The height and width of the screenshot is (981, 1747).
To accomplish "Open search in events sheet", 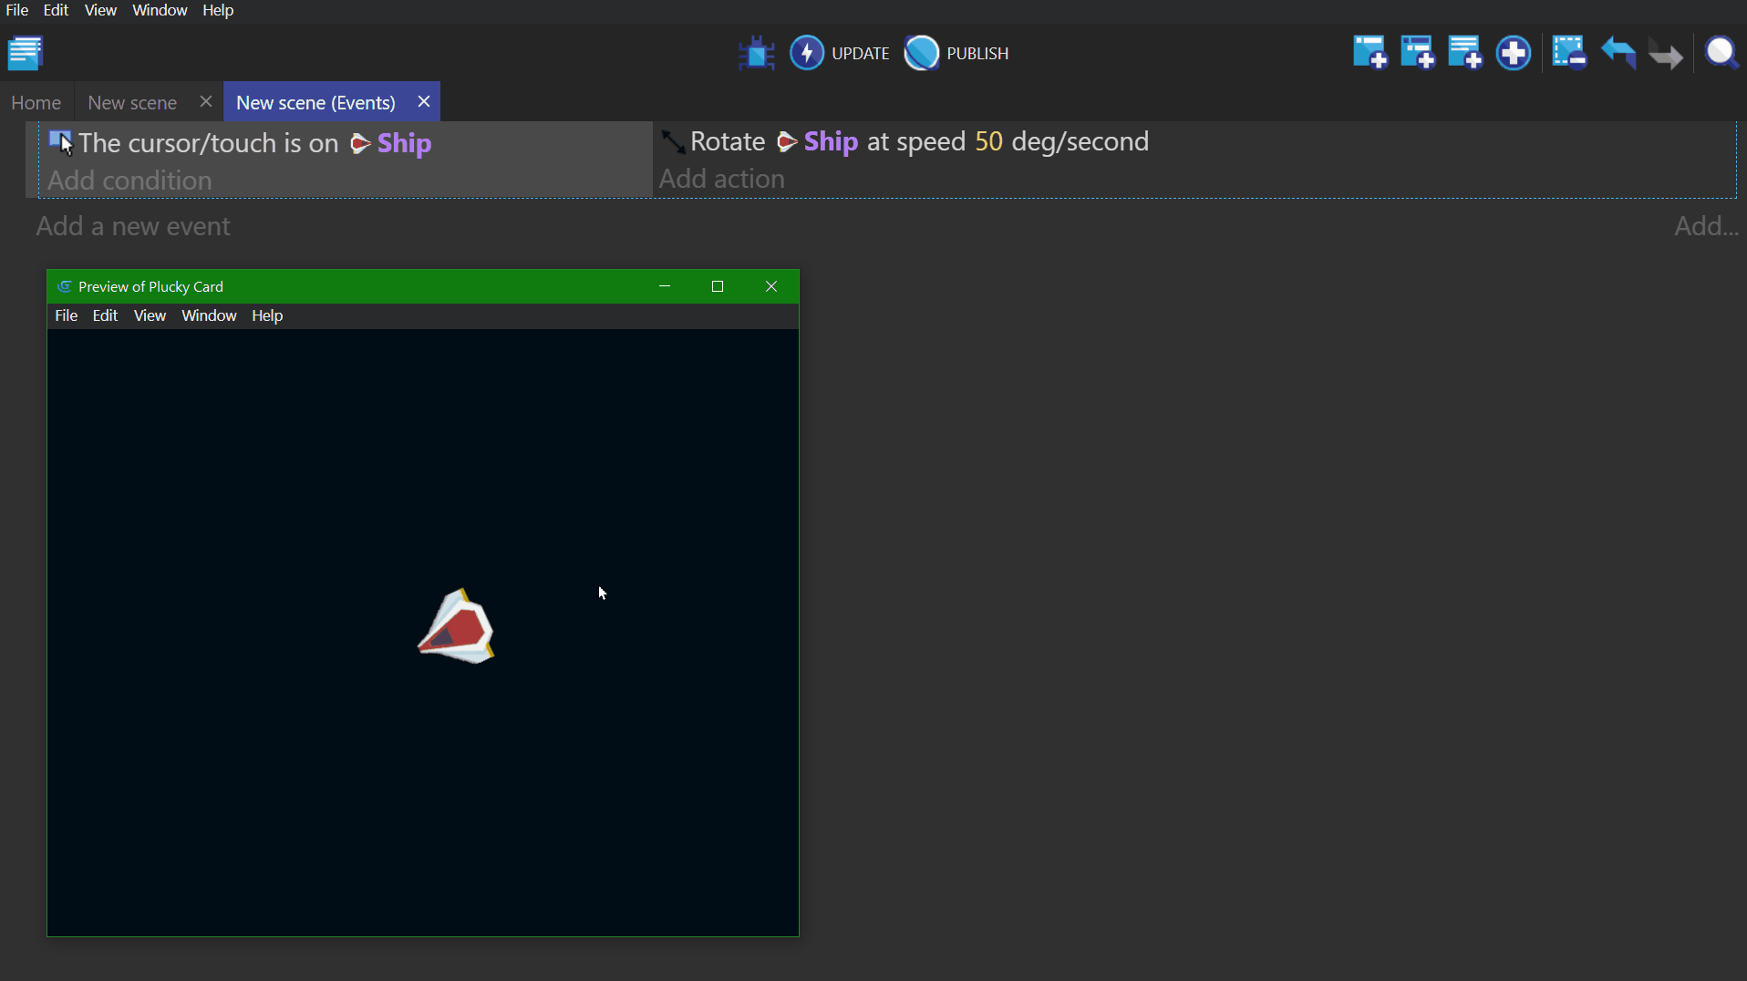I will pos(1721,53).
